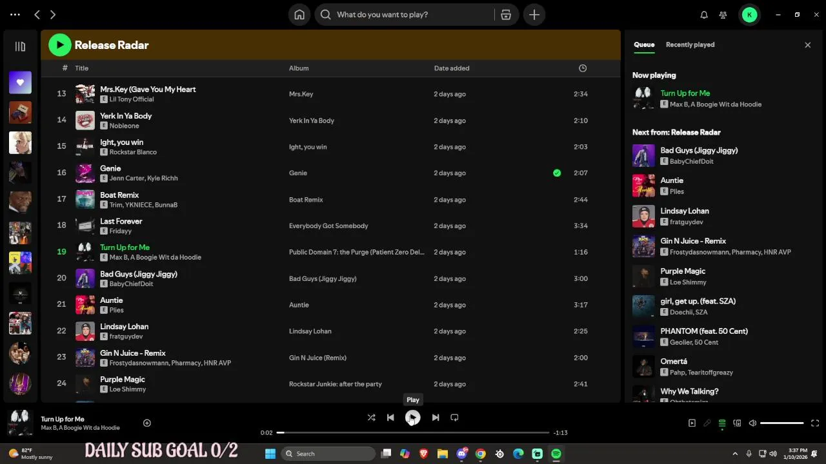Enter full screen mode icon
This screenshot has height=464, width=826.
[815, 423]
